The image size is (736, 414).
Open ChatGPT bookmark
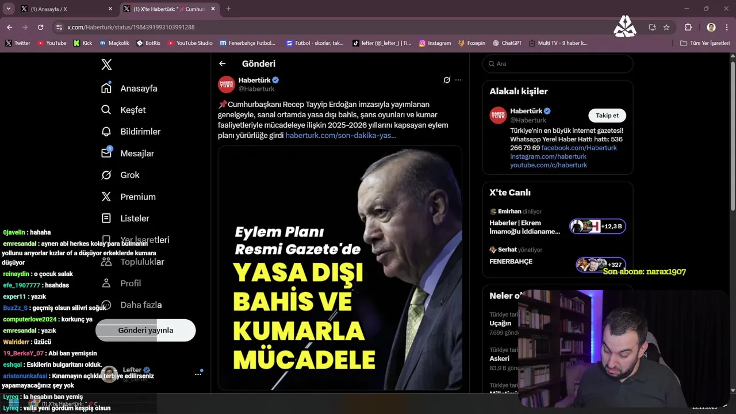(507, 43)
